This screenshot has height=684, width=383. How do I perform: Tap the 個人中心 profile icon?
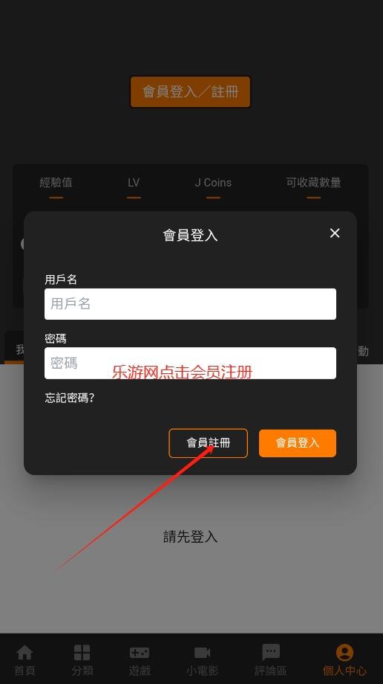coord(344,653)
